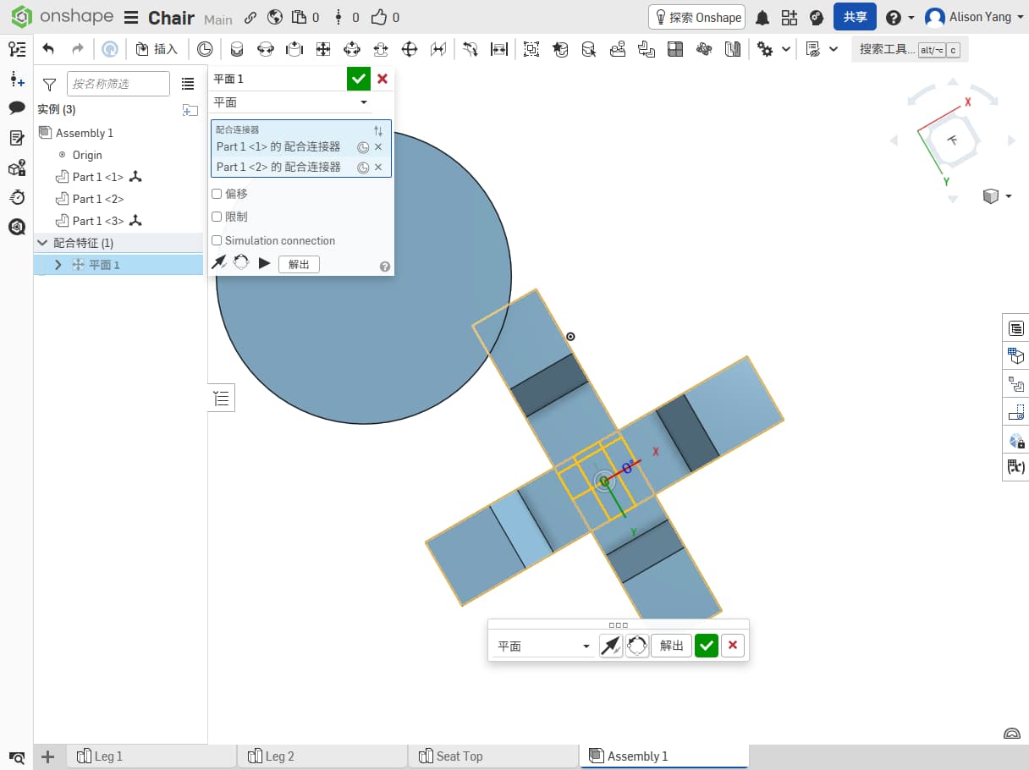Select Part 1 <3> in instance tree
The width and height of the screenshot is (1029, 770).
click(97, 221)
